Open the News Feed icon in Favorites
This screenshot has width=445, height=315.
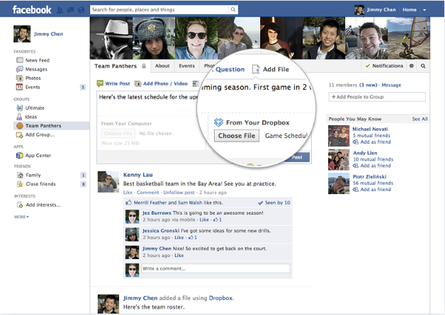click(20, 60)
